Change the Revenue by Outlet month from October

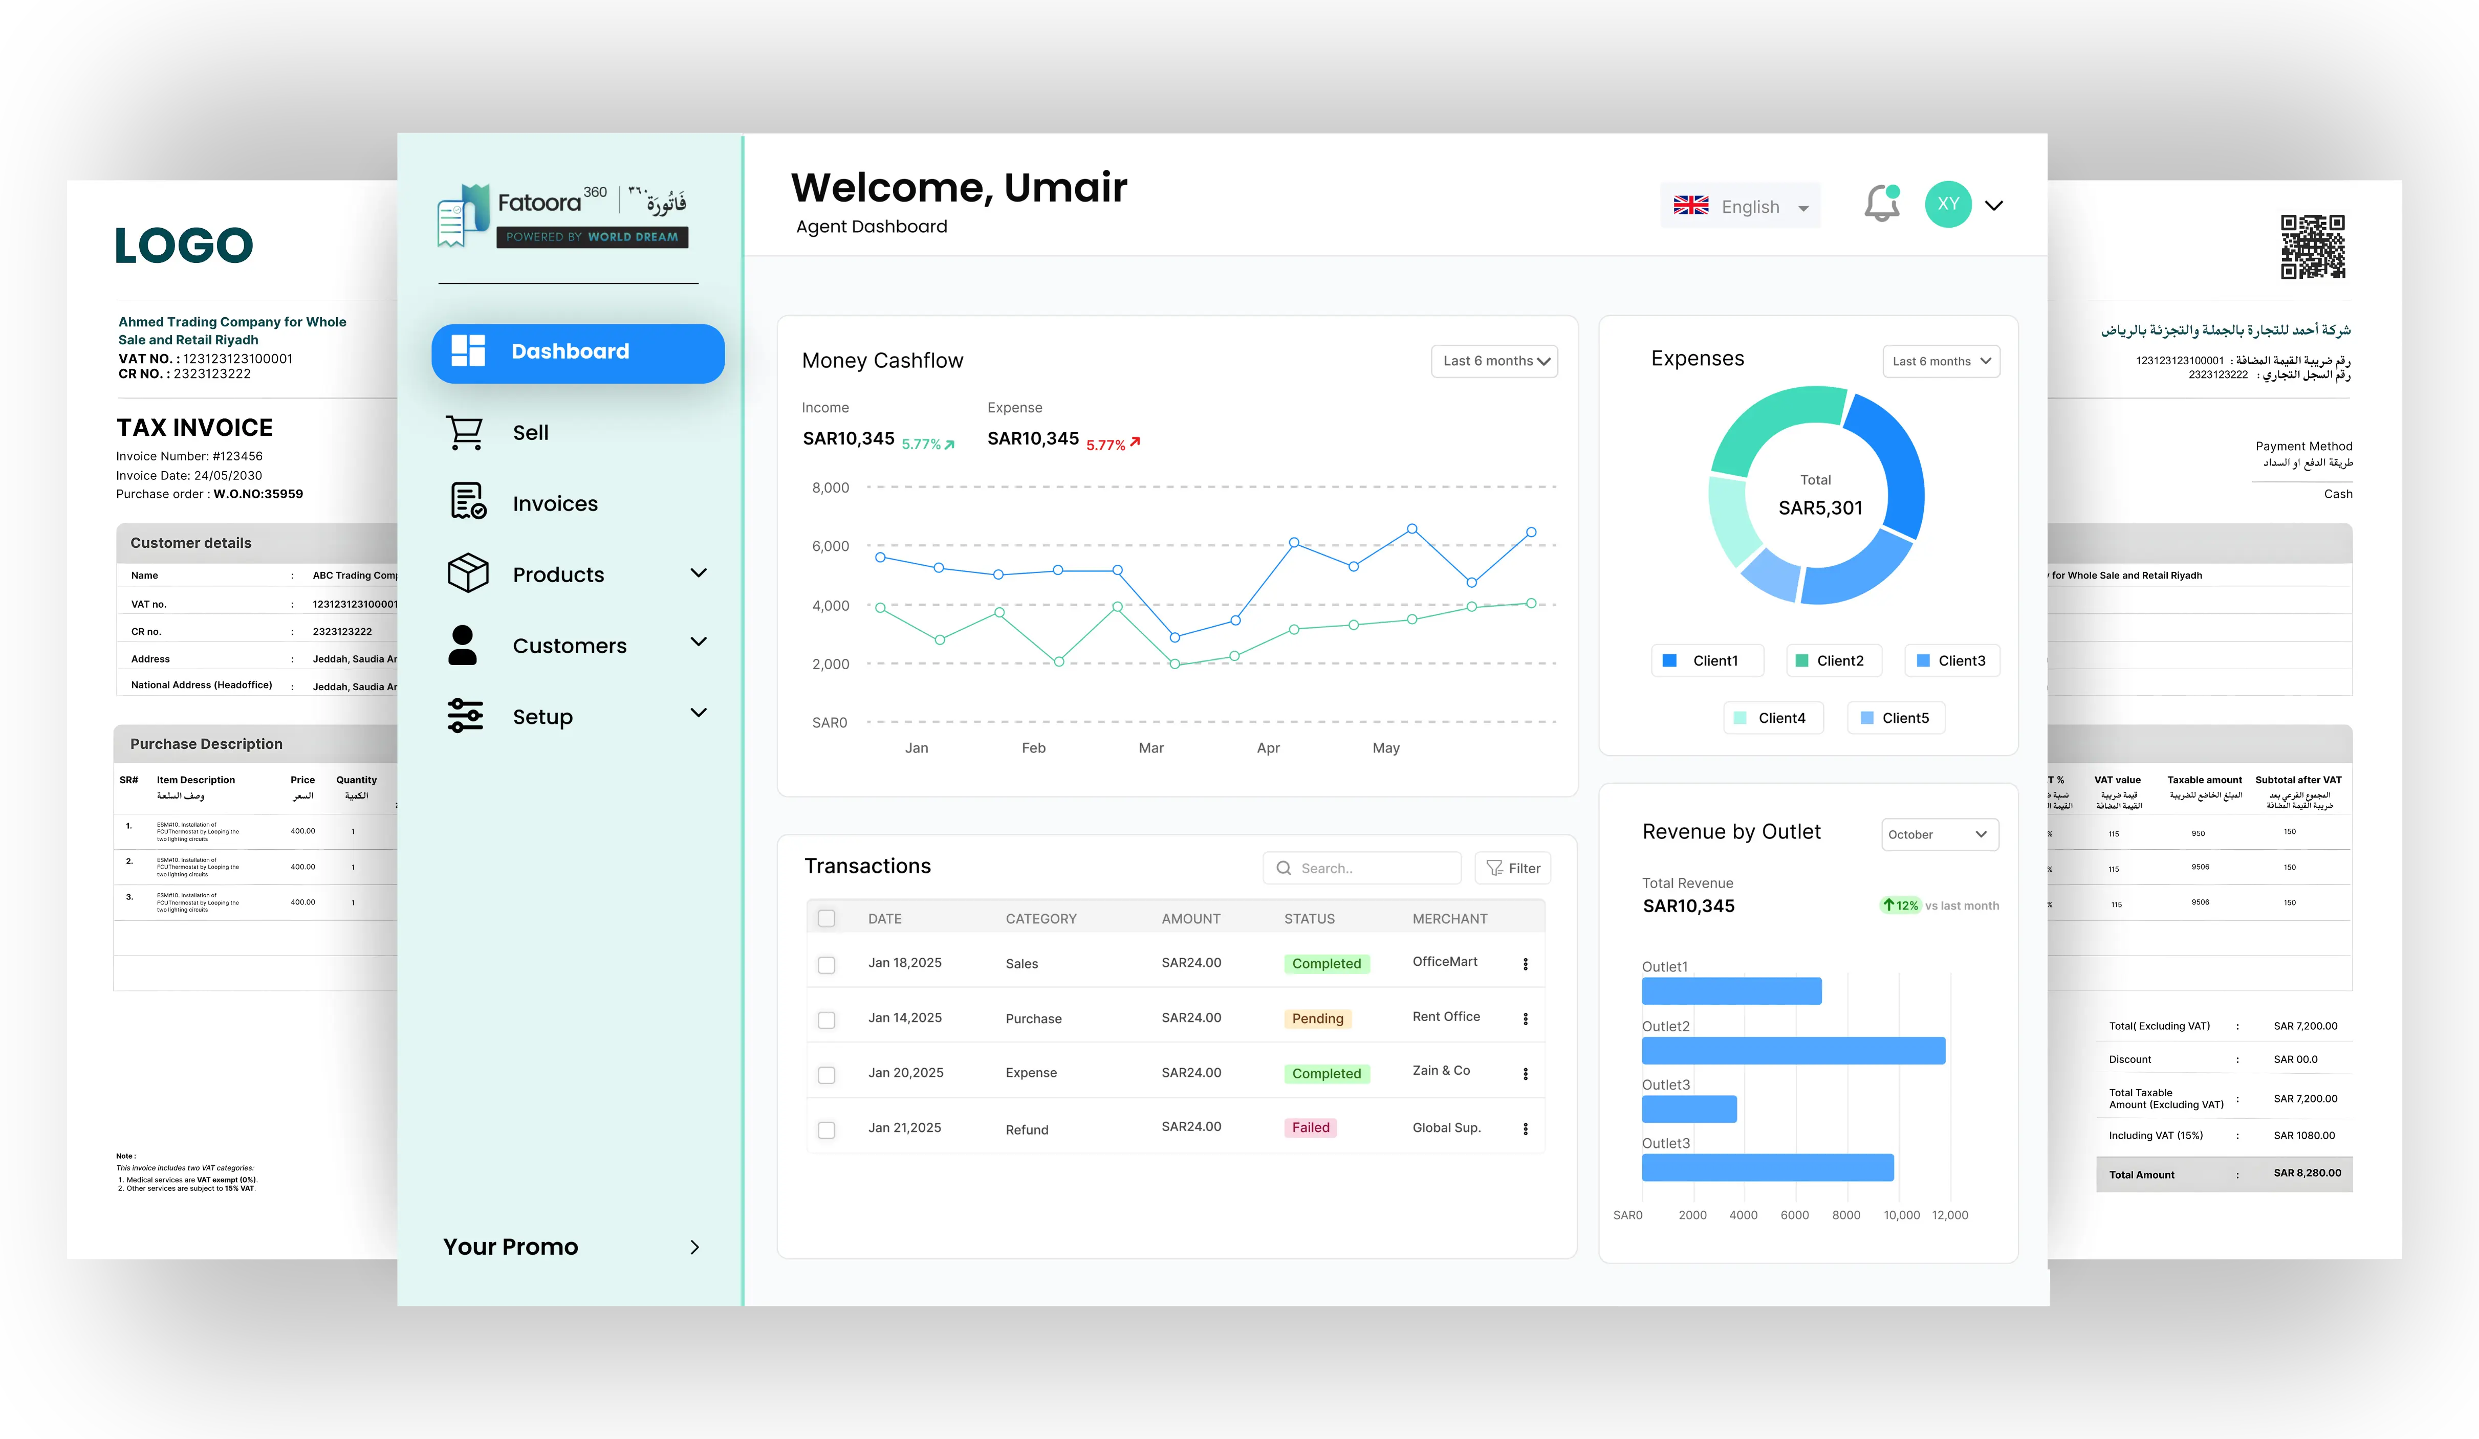1938,834
